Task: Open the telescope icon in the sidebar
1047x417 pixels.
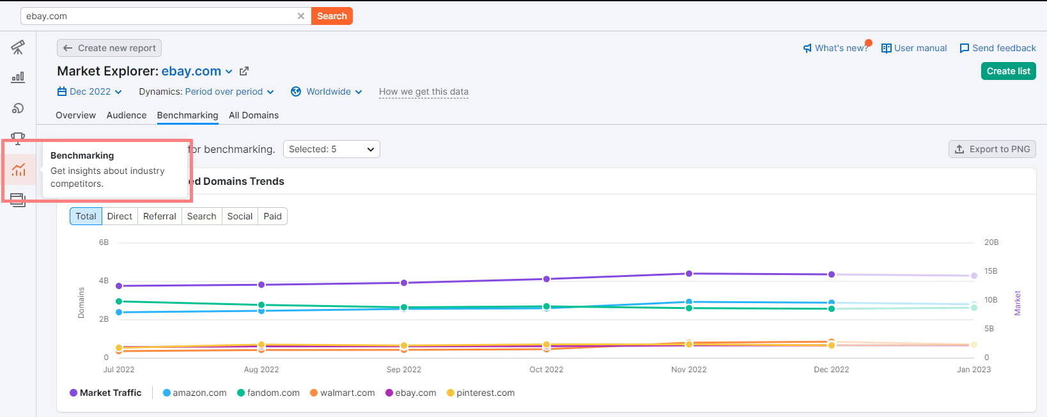Action: [18, 47]
